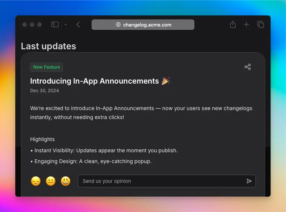Screen dimensions: 286x212
Task: Click the Last updates heading
Action: (x=48, y=46)
